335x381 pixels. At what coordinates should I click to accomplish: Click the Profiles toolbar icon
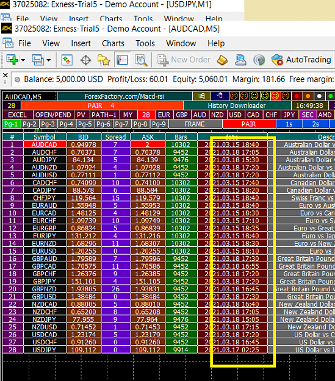pyautogui.click(x=38, y=60)
